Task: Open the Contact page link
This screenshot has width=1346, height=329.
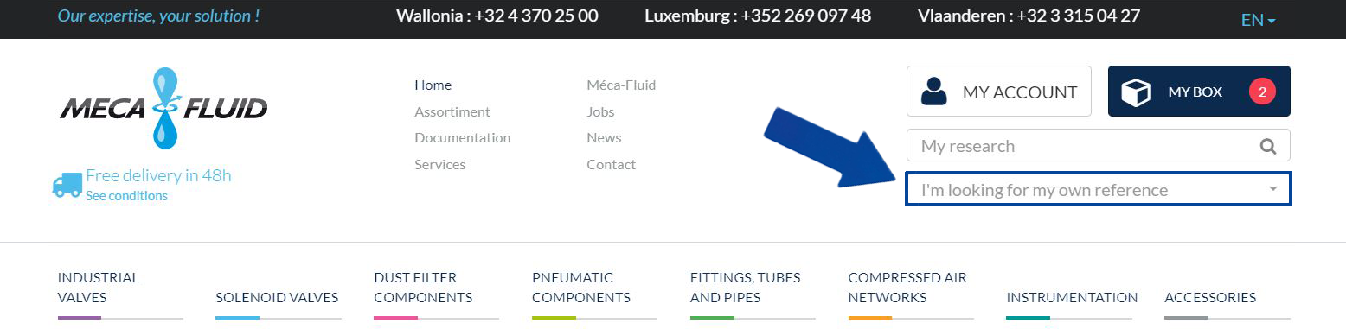Action: click(611, 164)
